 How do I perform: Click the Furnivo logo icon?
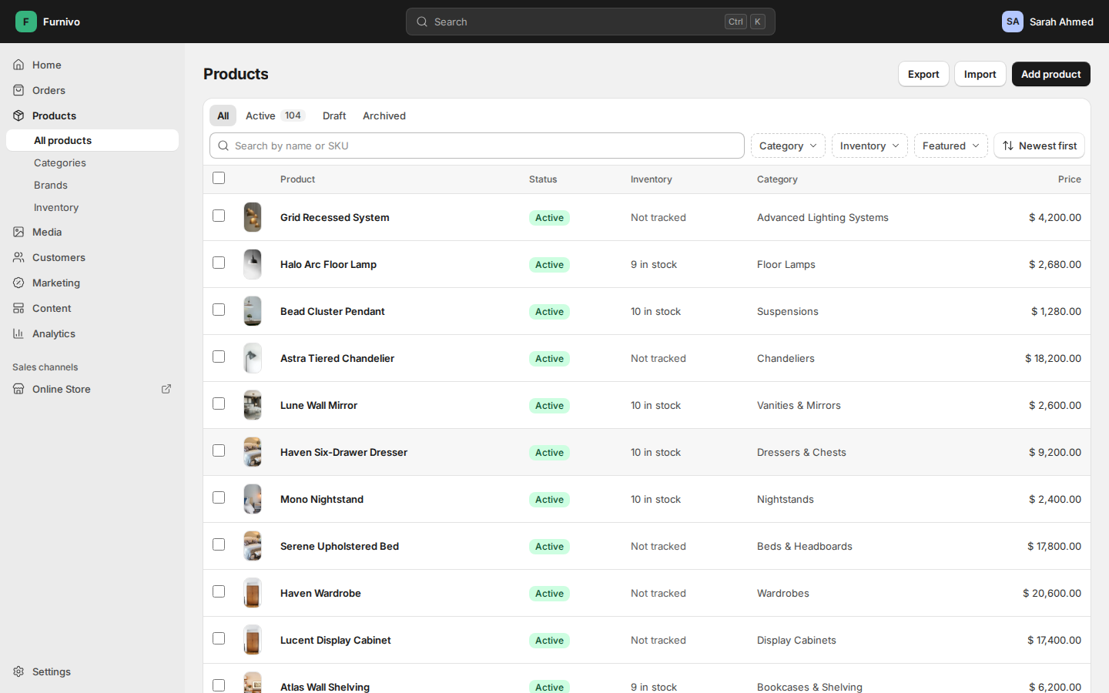pyautogui.click(x=26, y=22)
